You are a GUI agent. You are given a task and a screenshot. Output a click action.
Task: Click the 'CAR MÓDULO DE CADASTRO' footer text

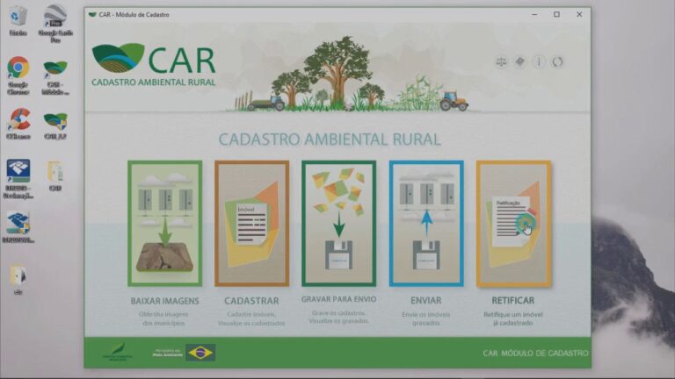pyautogui.click(x=535, y=354)
